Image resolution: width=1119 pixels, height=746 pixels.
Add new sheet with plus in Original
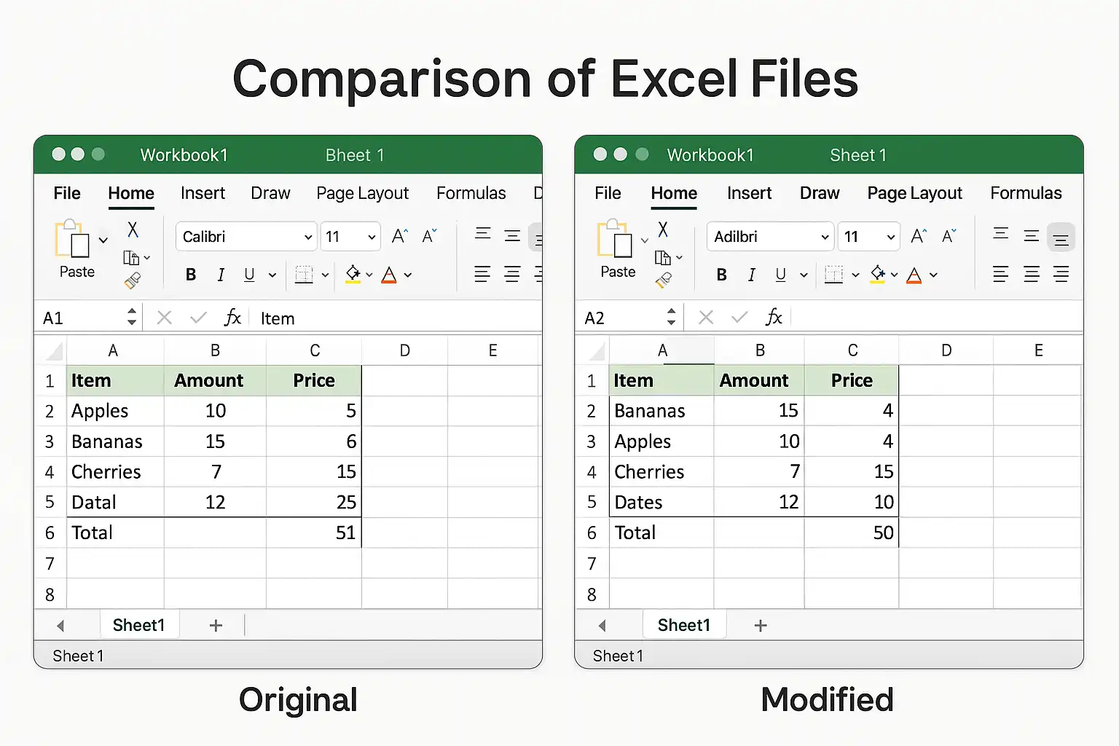pyautogui.click(x=216, y=625)
